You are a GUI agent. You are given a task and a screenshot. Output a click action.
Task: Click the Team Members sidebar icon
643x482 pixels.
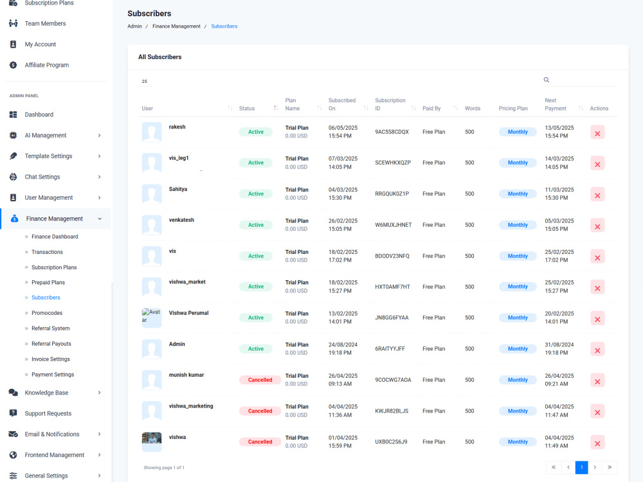click(13, 23)
